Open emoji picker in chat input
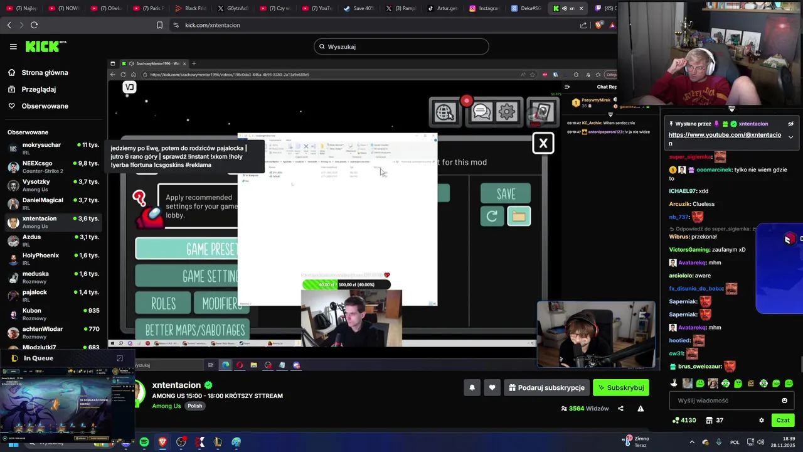The width and height of the screenshot is (803, 452). 784,401
